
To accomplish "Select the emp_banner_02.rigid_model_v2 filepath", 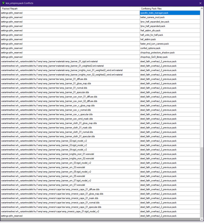I will pyautogui.click(x=70, y=141).
